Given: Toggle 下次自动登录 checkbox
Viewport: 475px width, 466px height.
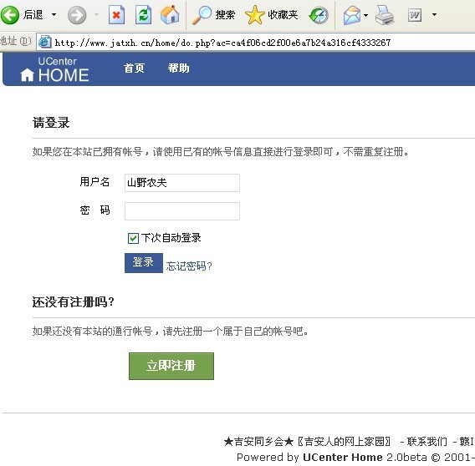Looking at the screenshot, I should click(x=133, y=238).
